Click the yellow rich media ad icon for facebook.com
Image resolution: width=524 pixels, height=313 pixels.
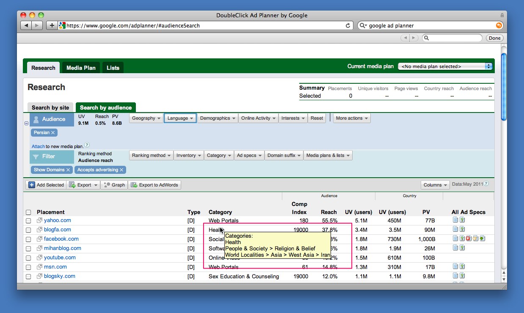(x=475, y=239)
